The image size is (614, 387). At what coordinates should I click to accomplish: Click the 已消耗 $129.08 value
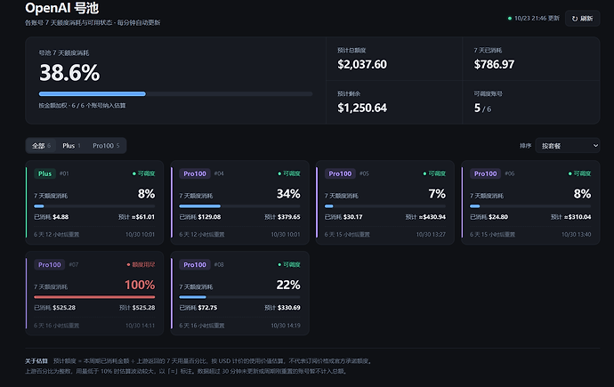200,217
